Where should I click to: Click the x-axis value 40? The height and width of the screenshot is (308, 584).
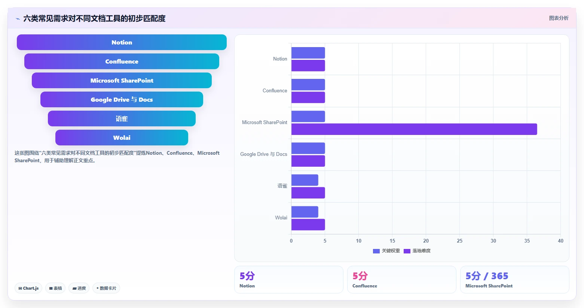point(560,241)
